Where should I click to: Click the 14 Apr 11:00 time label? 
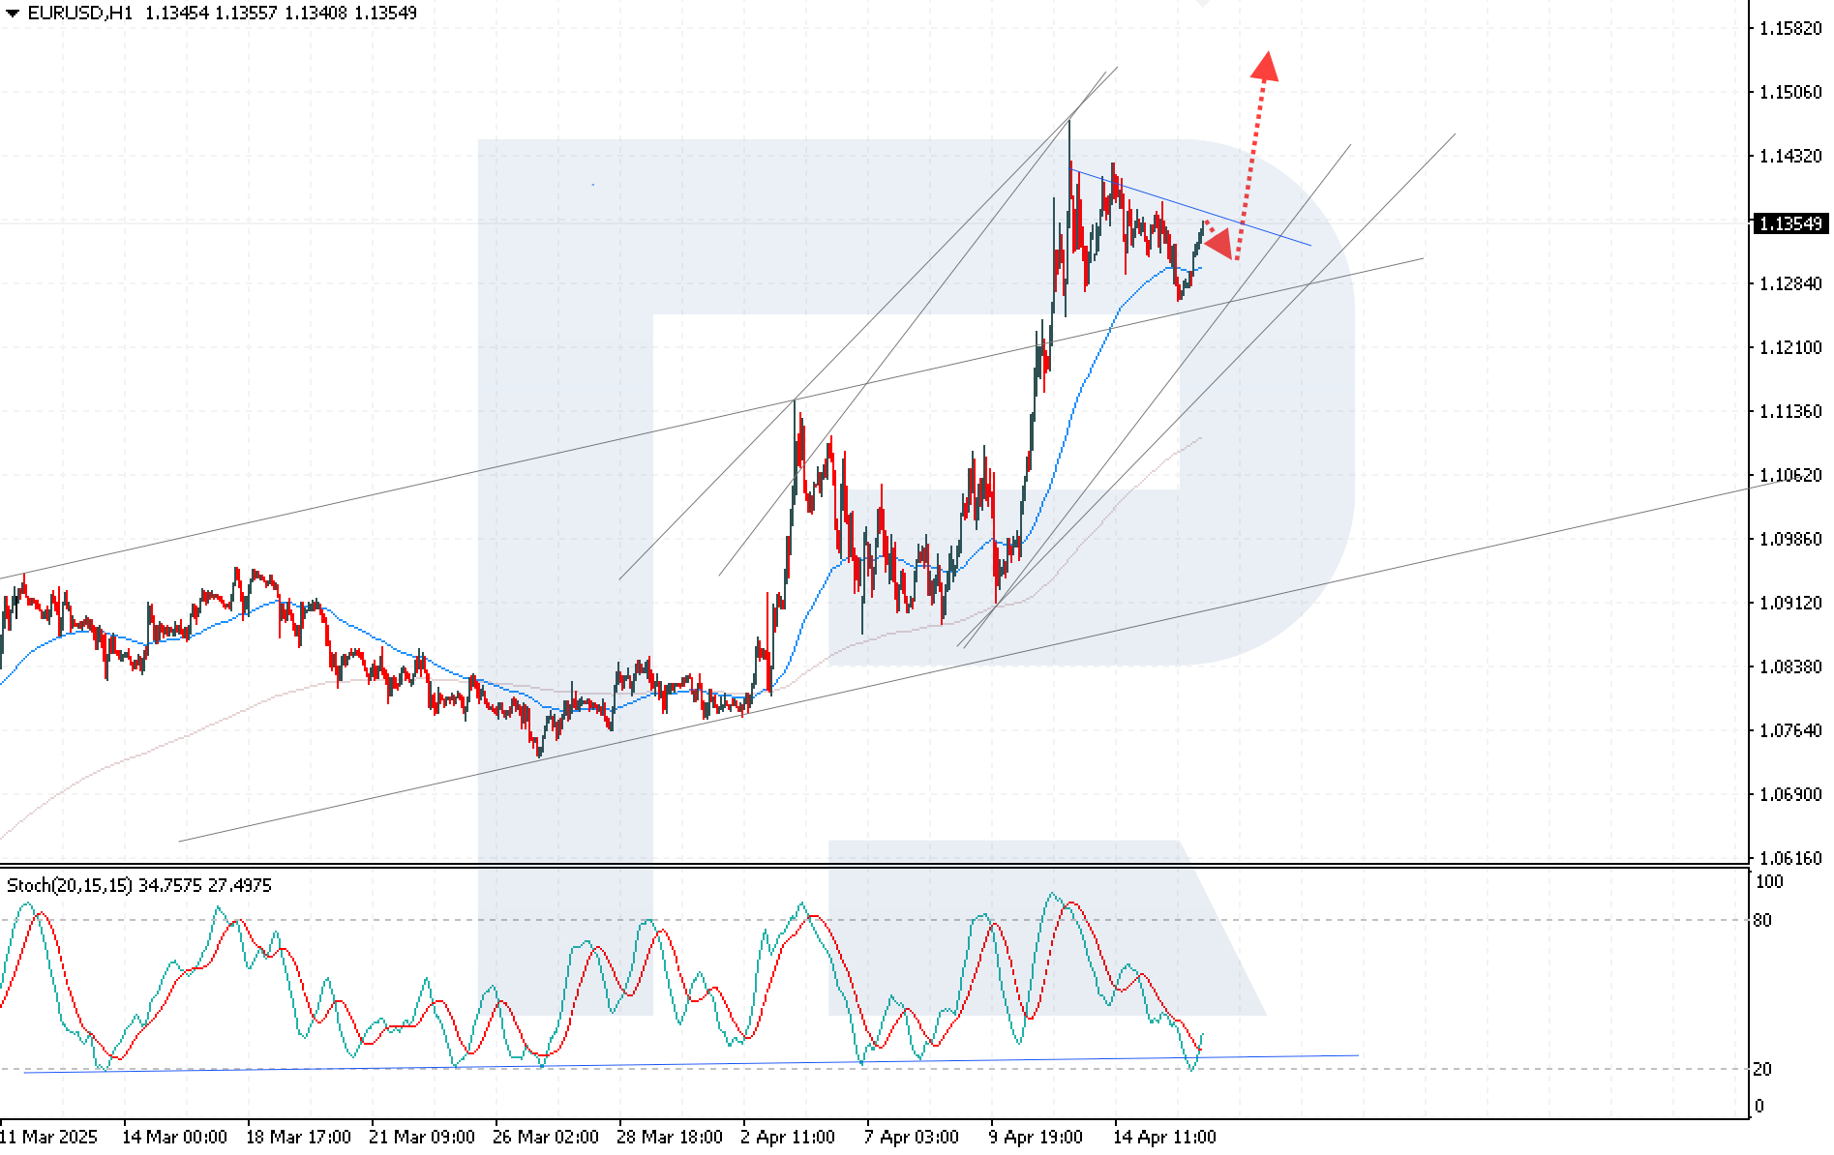pos(1164,1137)
